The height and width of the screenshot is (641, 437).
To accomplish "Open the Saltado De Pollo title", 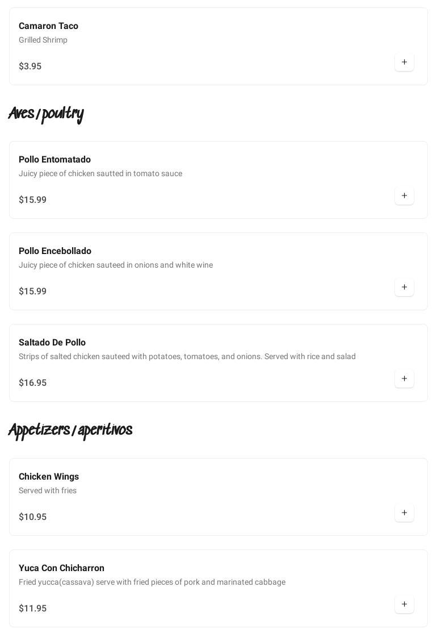I will 52,343.
